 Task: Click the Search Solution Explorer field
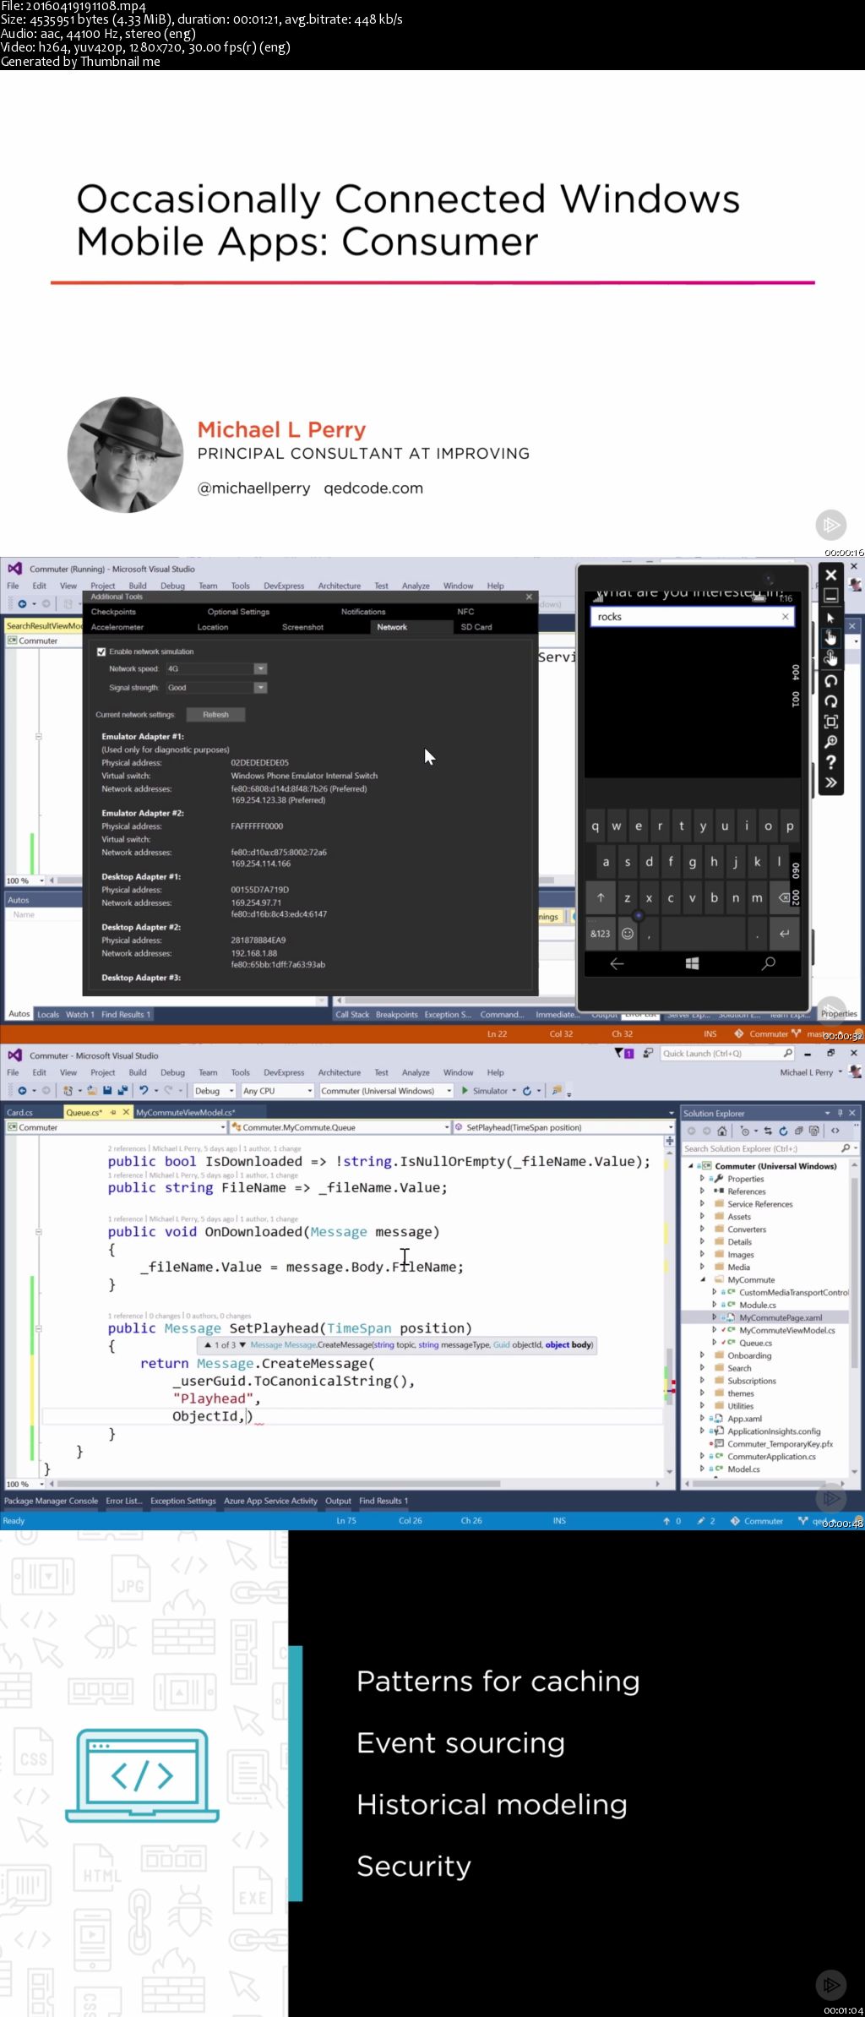pos(767,1148)
